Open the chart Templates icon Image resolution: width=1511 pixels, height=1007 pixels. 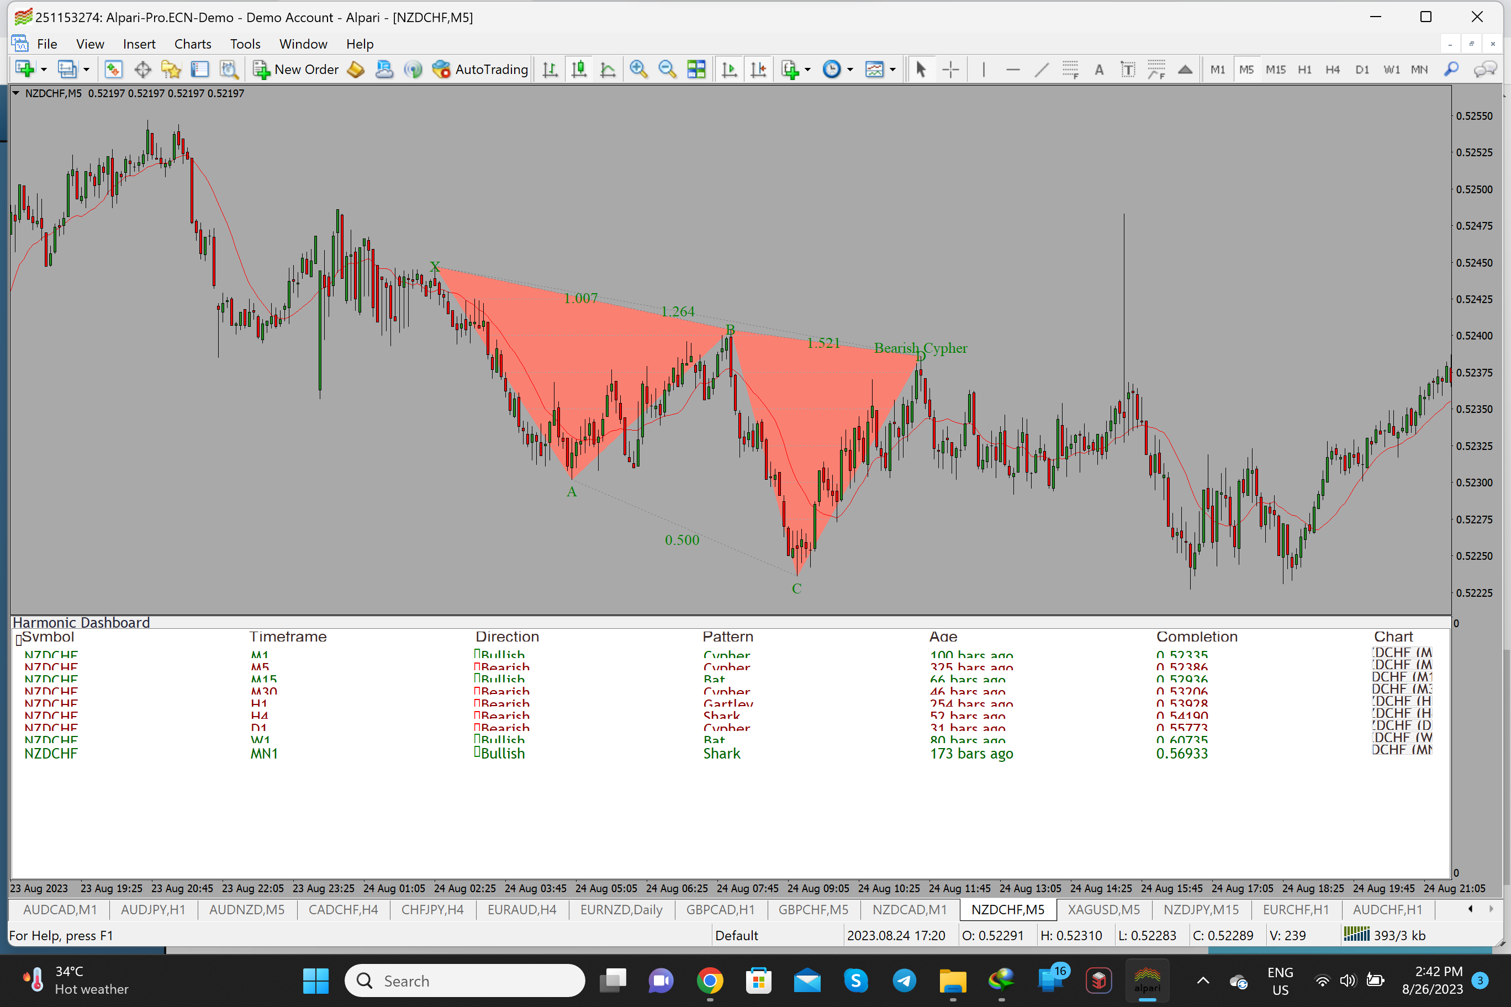pos(874,70)
